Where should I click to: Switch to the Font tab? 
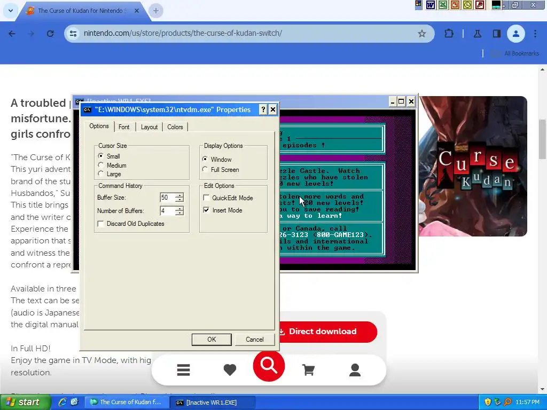[x=124, y=127]
